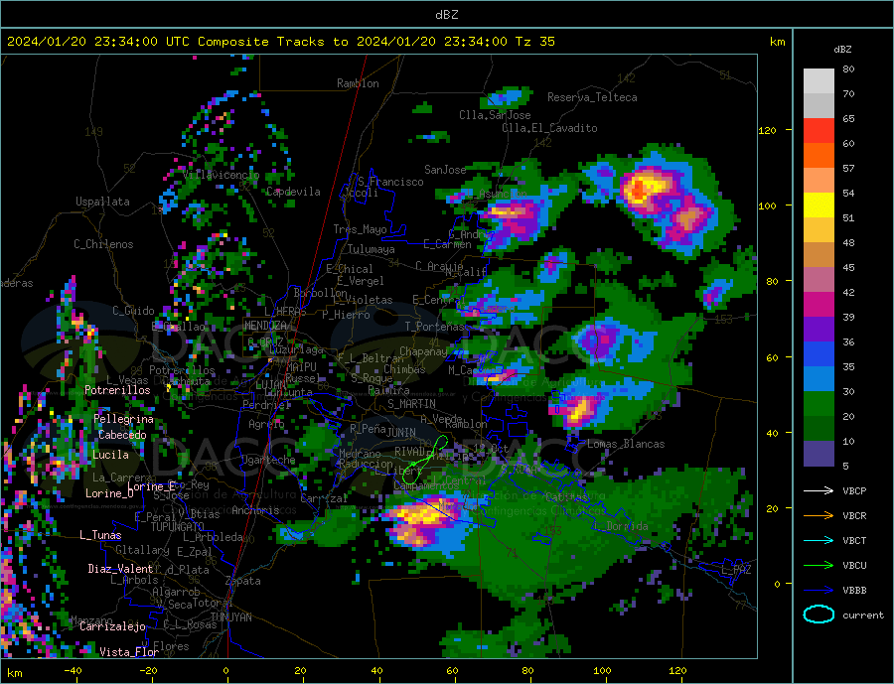
Task: Click the strongest storm core northeast
Action: 642,187
